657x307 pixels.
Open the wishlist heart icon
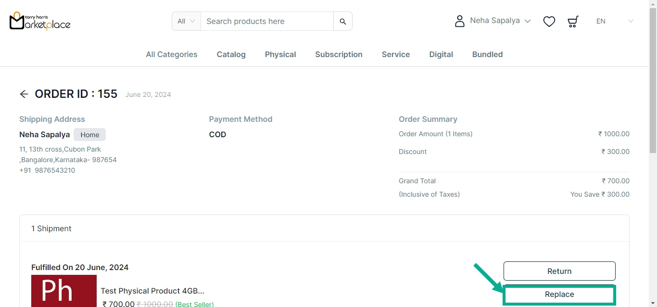click(x=549, y=22)
